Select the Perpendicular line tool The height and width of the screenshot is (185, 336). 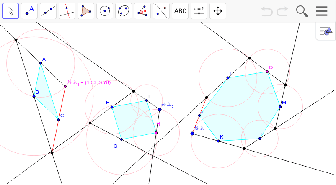[67, 11]
